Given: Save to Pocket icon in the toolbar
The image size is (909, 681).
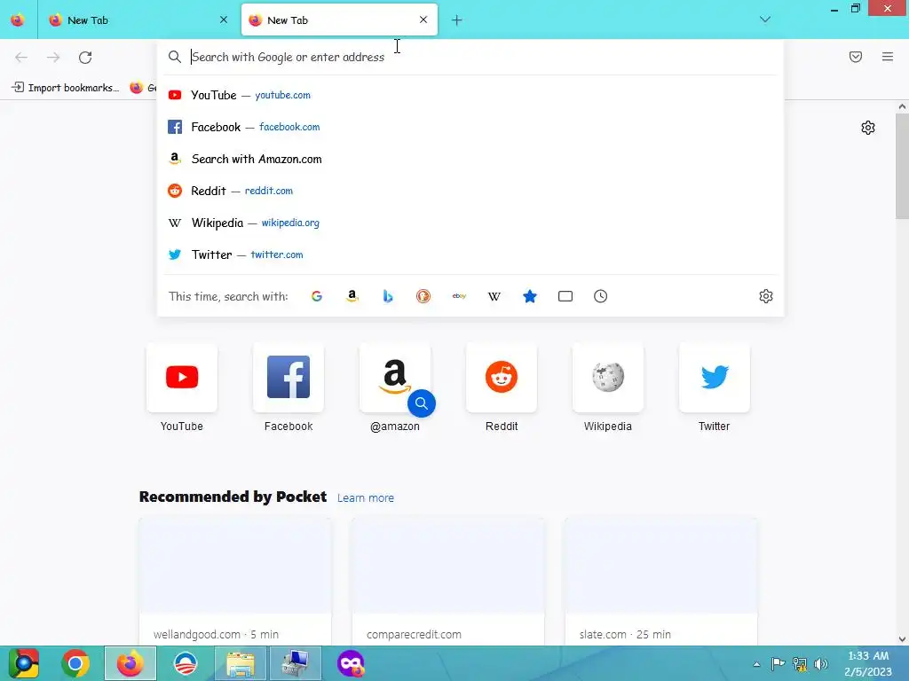Looking at the screenshot, I should click(856, 57).
